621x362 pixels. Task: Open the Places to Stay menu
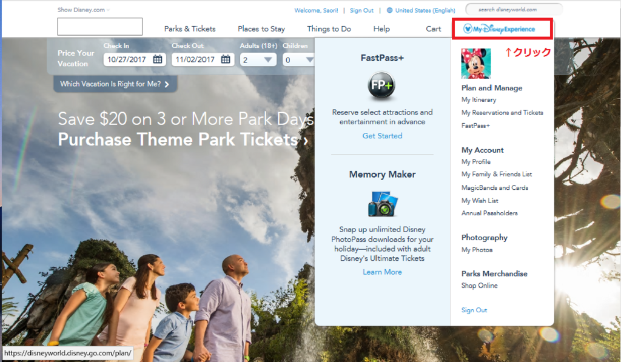click(261, 29)
